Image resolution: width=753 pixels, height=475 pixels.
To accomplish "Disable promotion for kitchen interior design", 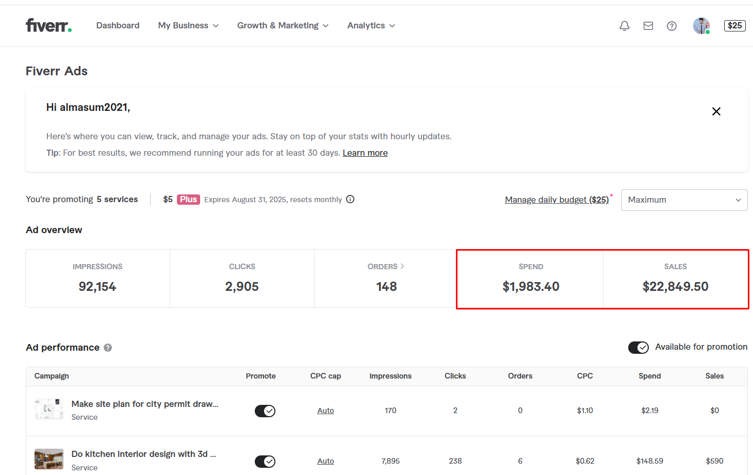I will 265,462.
